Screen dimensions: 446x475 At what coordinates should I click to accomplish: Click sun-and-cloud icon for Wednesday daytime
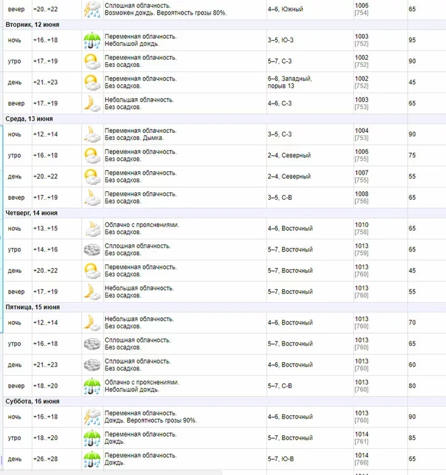pyautogui.click(x=92, y=177)
